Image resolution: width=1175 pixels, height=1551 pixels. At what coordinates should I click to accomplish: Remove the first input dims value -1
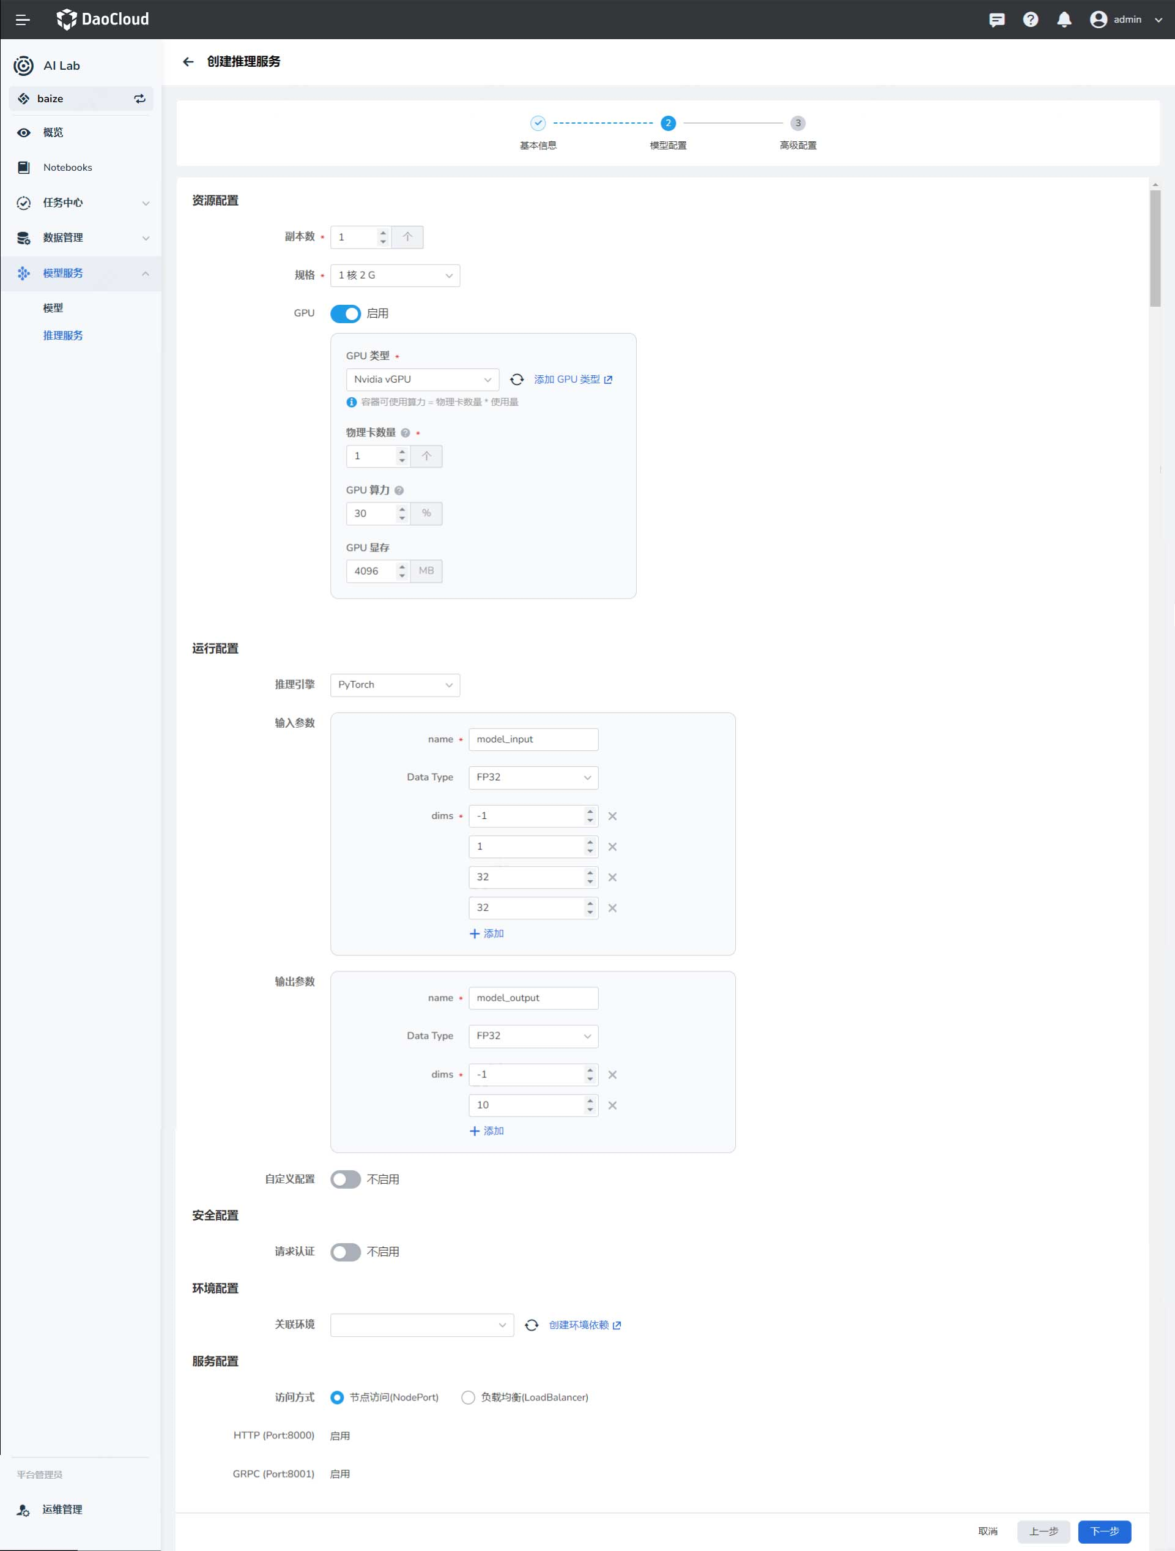pyautogui.click(x=612, y=816)
